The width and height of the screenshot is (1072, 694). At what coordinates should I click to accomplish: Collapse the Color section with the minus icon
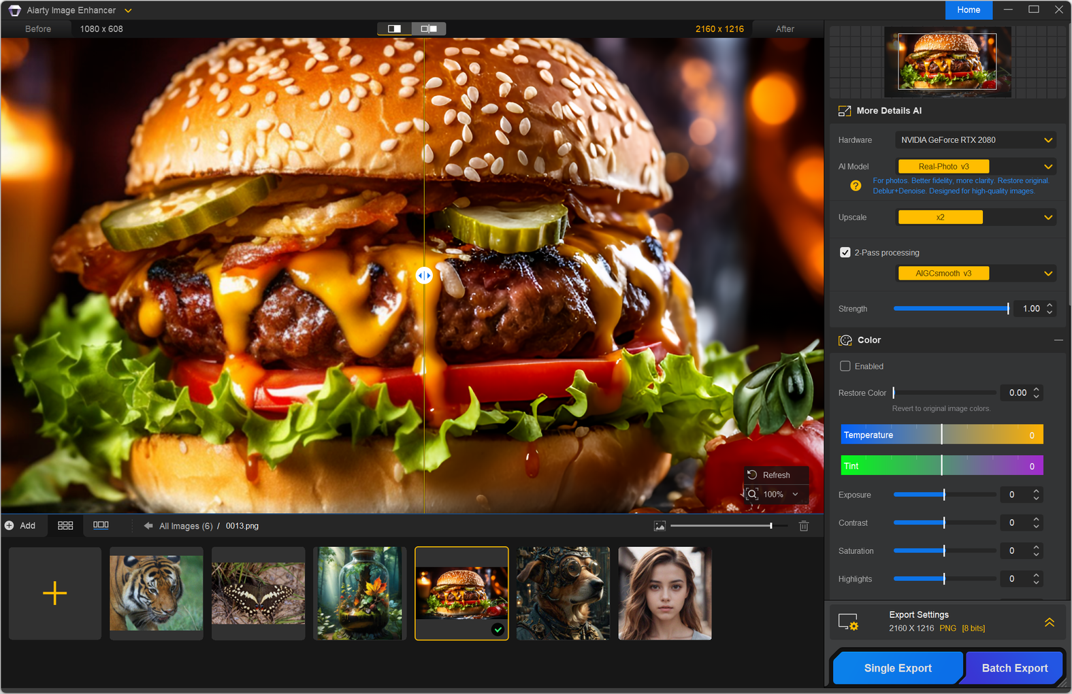pyautogui.click(x=1058, y=340)
